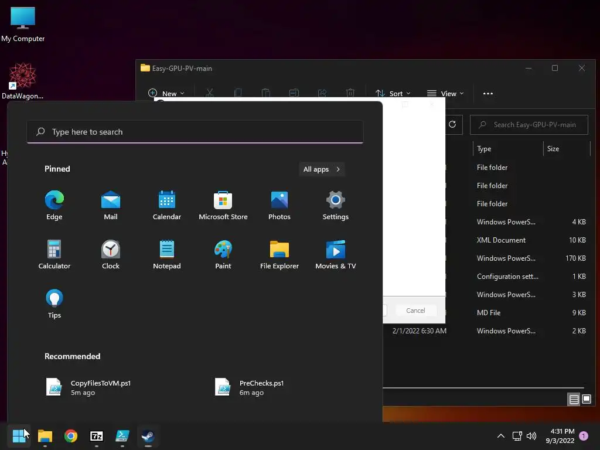Viewport: 600px width, 450px height.
Task: Click the Search Easy-GPU-PV-main field
Action: 529,125
